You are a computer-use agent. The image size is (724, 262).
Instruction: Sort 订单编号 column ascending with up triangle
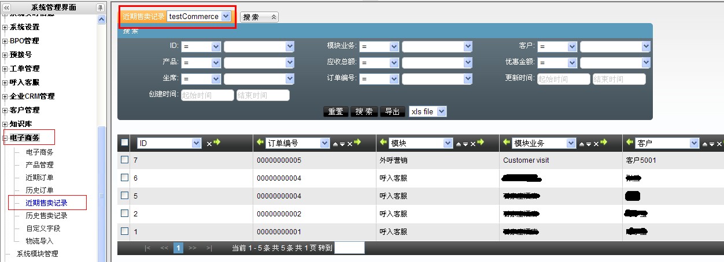[335, 143]
